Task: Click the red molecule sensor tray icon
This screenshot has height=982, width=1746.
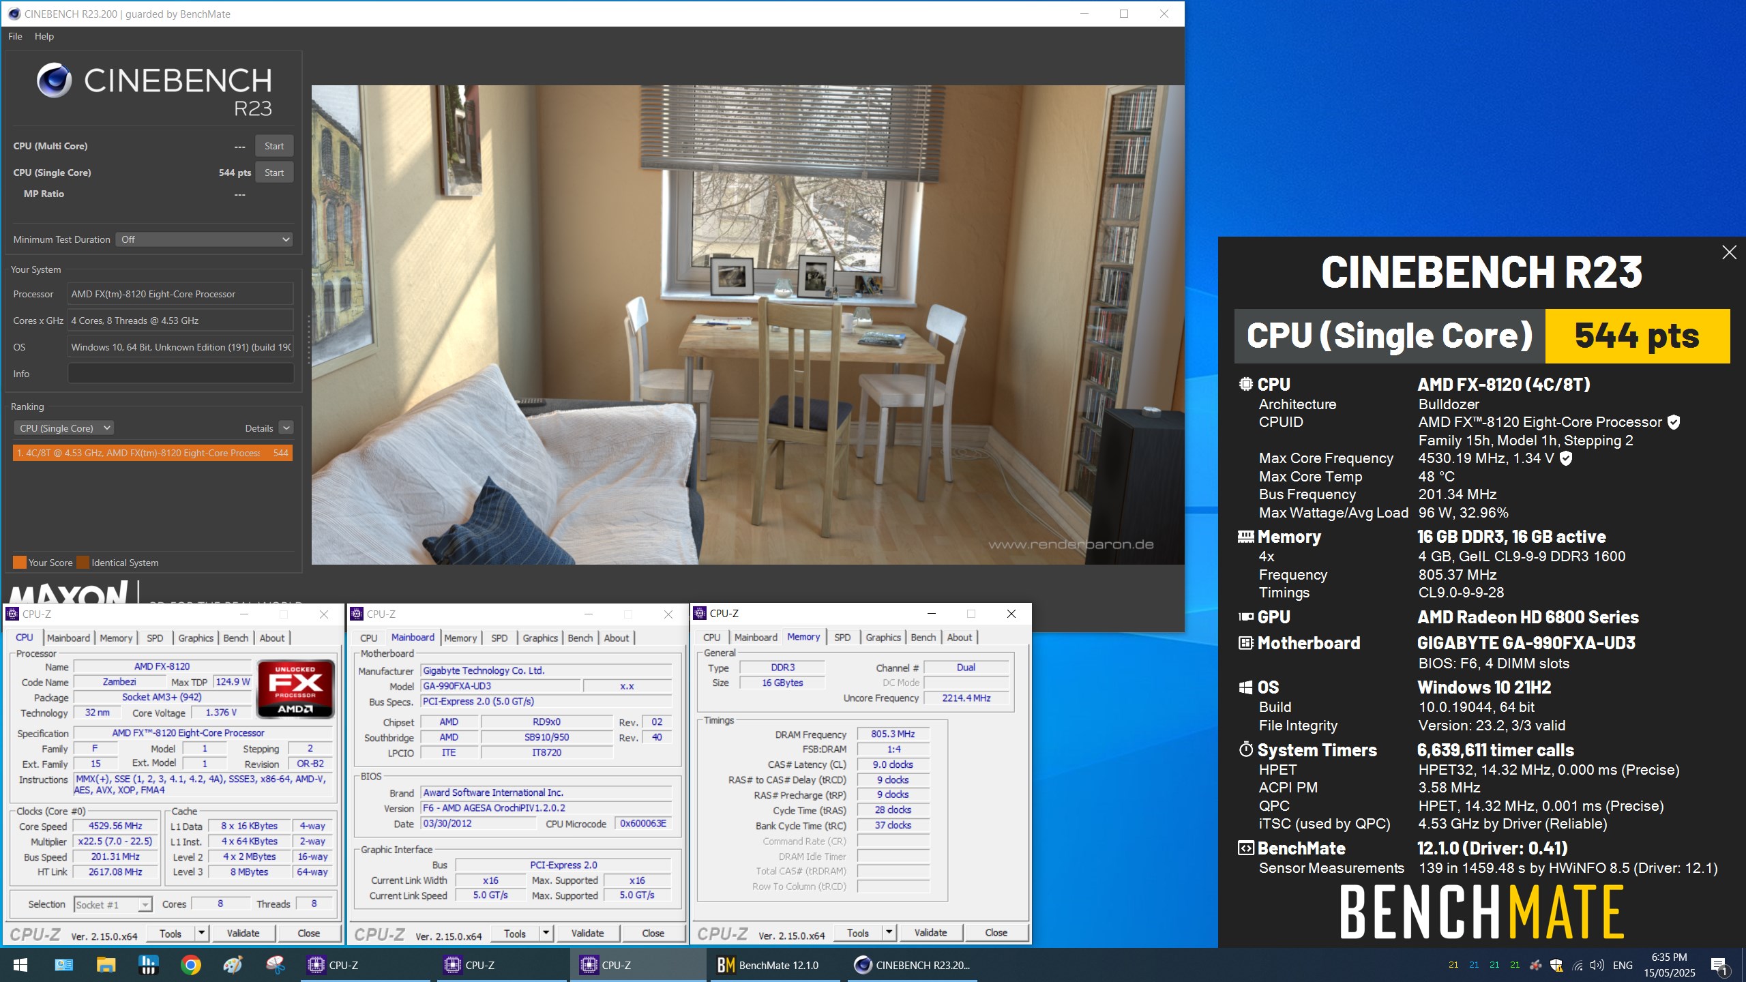Action: coord(1535,965)
